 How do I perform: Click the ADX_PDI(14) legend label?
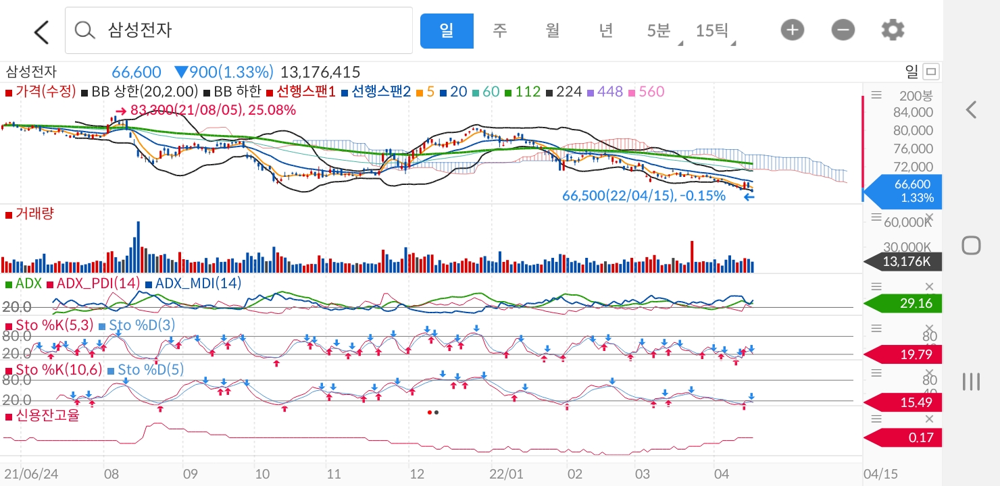[x=93, y=283]
